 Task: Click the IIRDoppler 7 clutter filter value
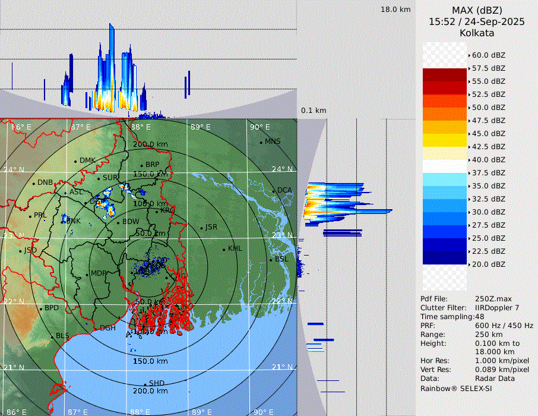pyautogui.click(x=498, y=308)
